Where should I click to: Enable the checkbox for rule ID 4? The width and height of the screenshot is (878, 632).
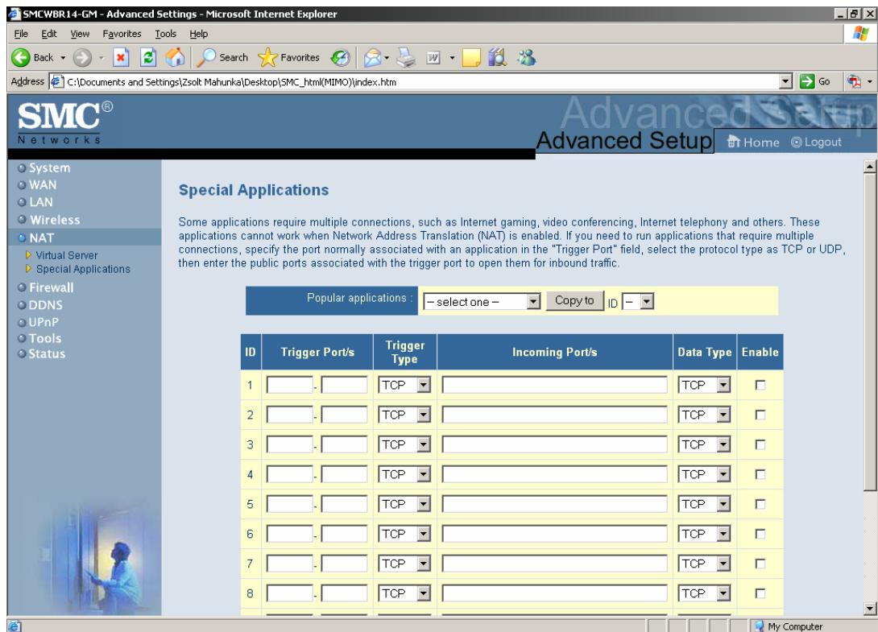point(760,474)
